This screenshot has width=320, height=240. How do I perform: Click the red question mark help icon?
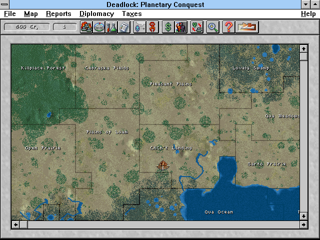point(228,27)
